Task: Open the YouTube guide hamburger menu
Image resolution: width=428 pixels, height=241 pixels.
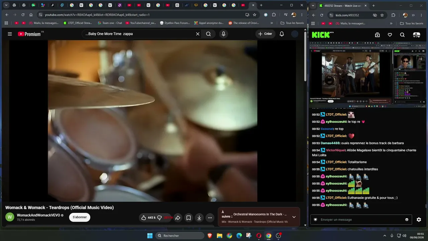Action: coord(10,34)
